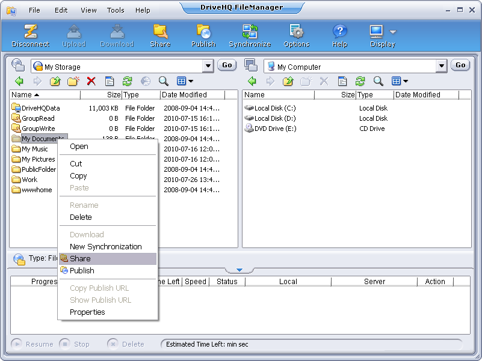Go up one folder in My Computer pane
The height and width of the screenshot is (361, 482).
[288, 81]
